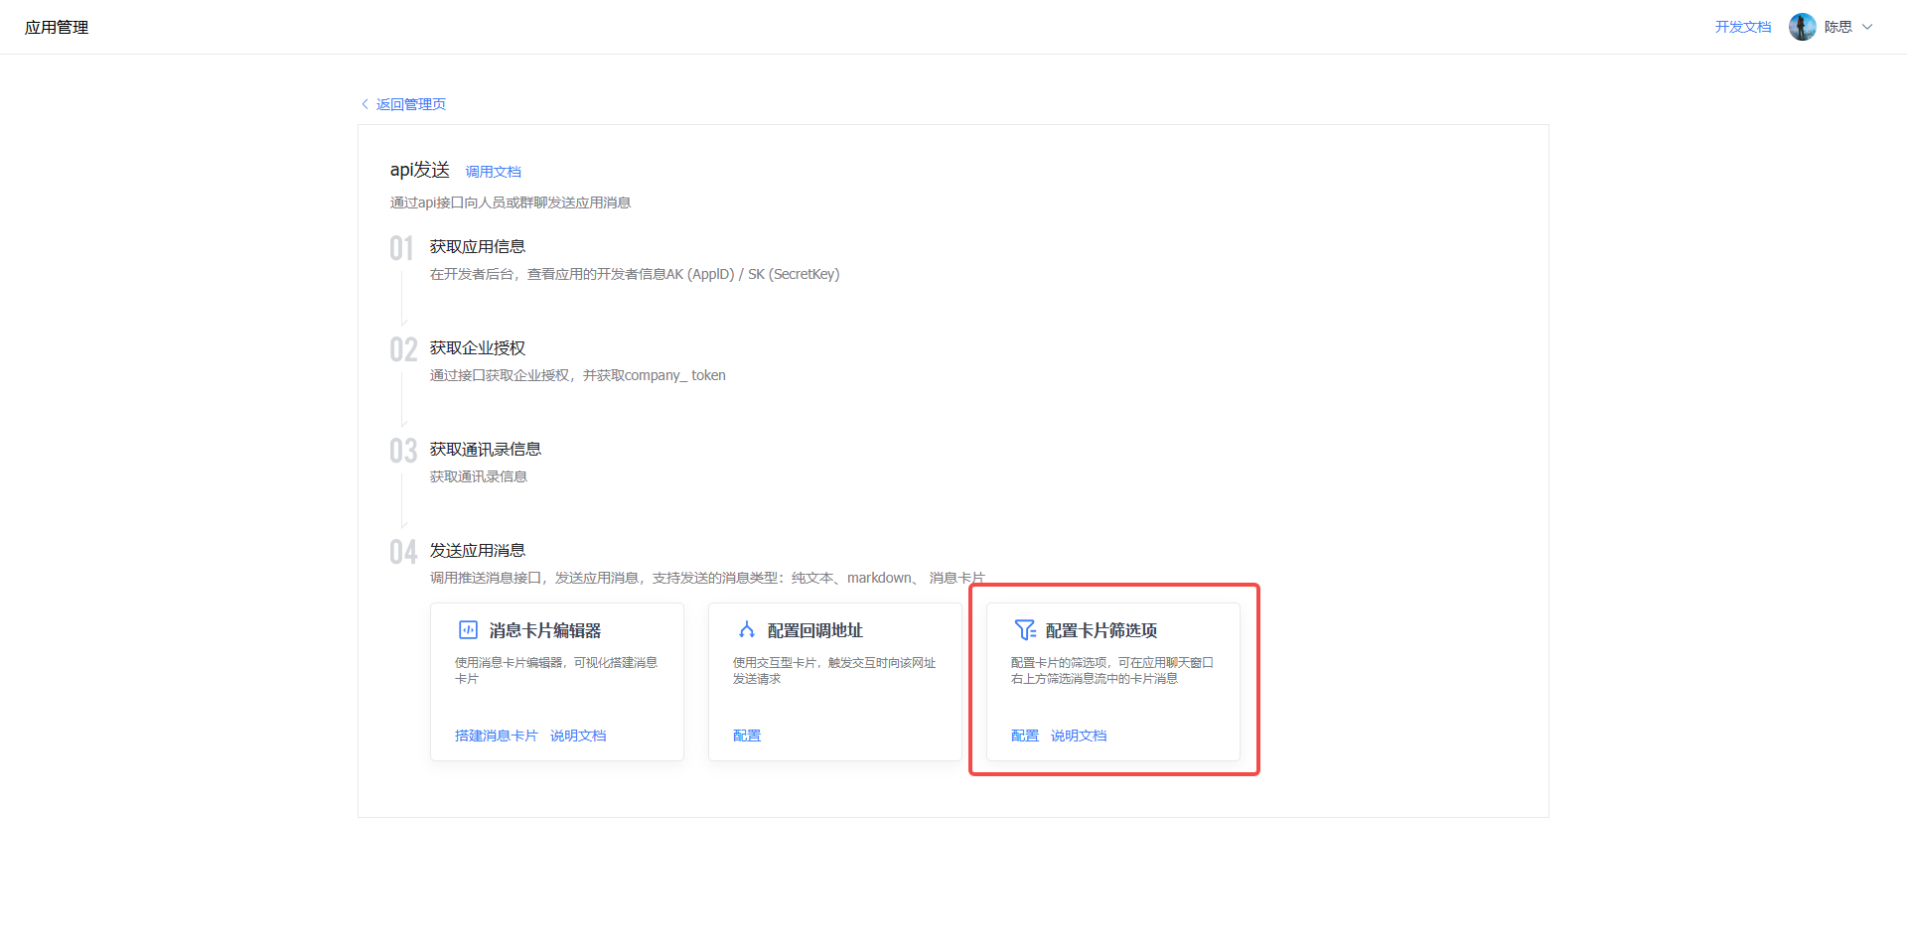
Task: Click the callback address branch icon
Action: pos(747,630)
